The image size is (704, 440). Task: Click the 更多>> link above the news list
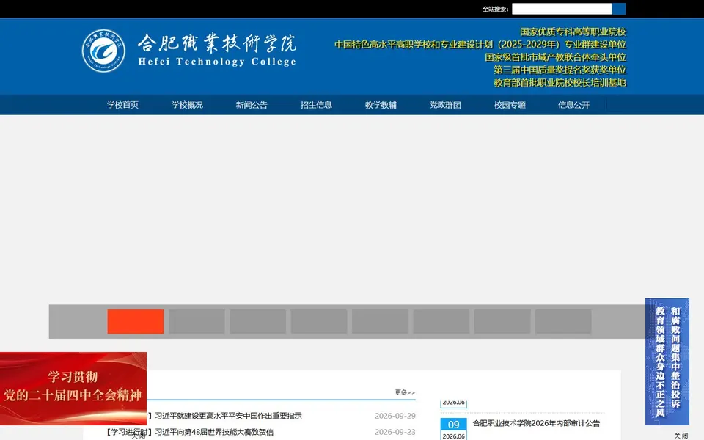[x=405, y=392]
